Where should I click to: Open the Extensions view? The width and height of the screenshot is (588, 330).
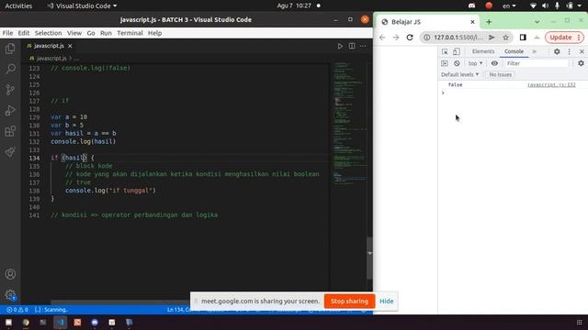coord(10,131)
